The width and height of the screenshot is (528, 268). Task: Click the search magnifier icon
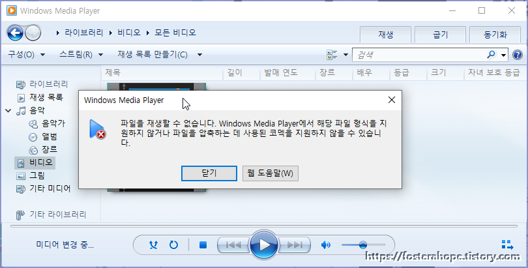[491, 54]
